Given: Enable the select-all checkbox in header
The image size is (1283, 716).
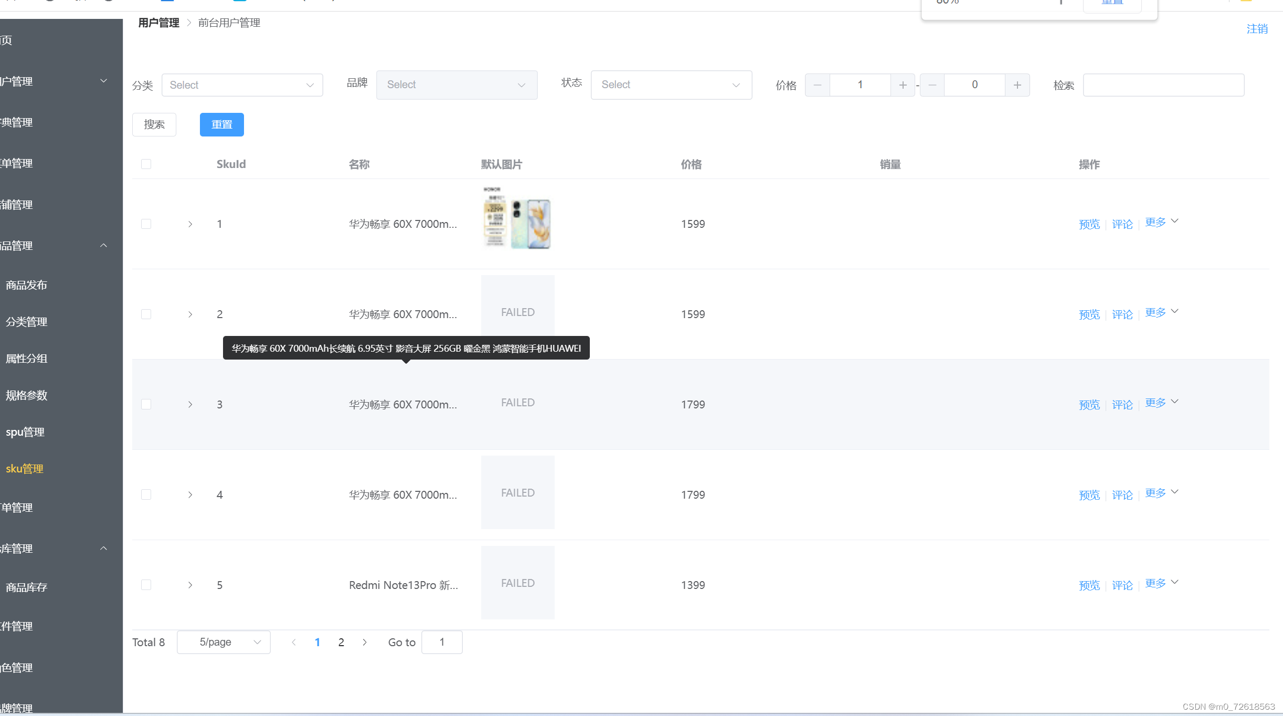Looking at the screenshot, I should coord(146,164).
